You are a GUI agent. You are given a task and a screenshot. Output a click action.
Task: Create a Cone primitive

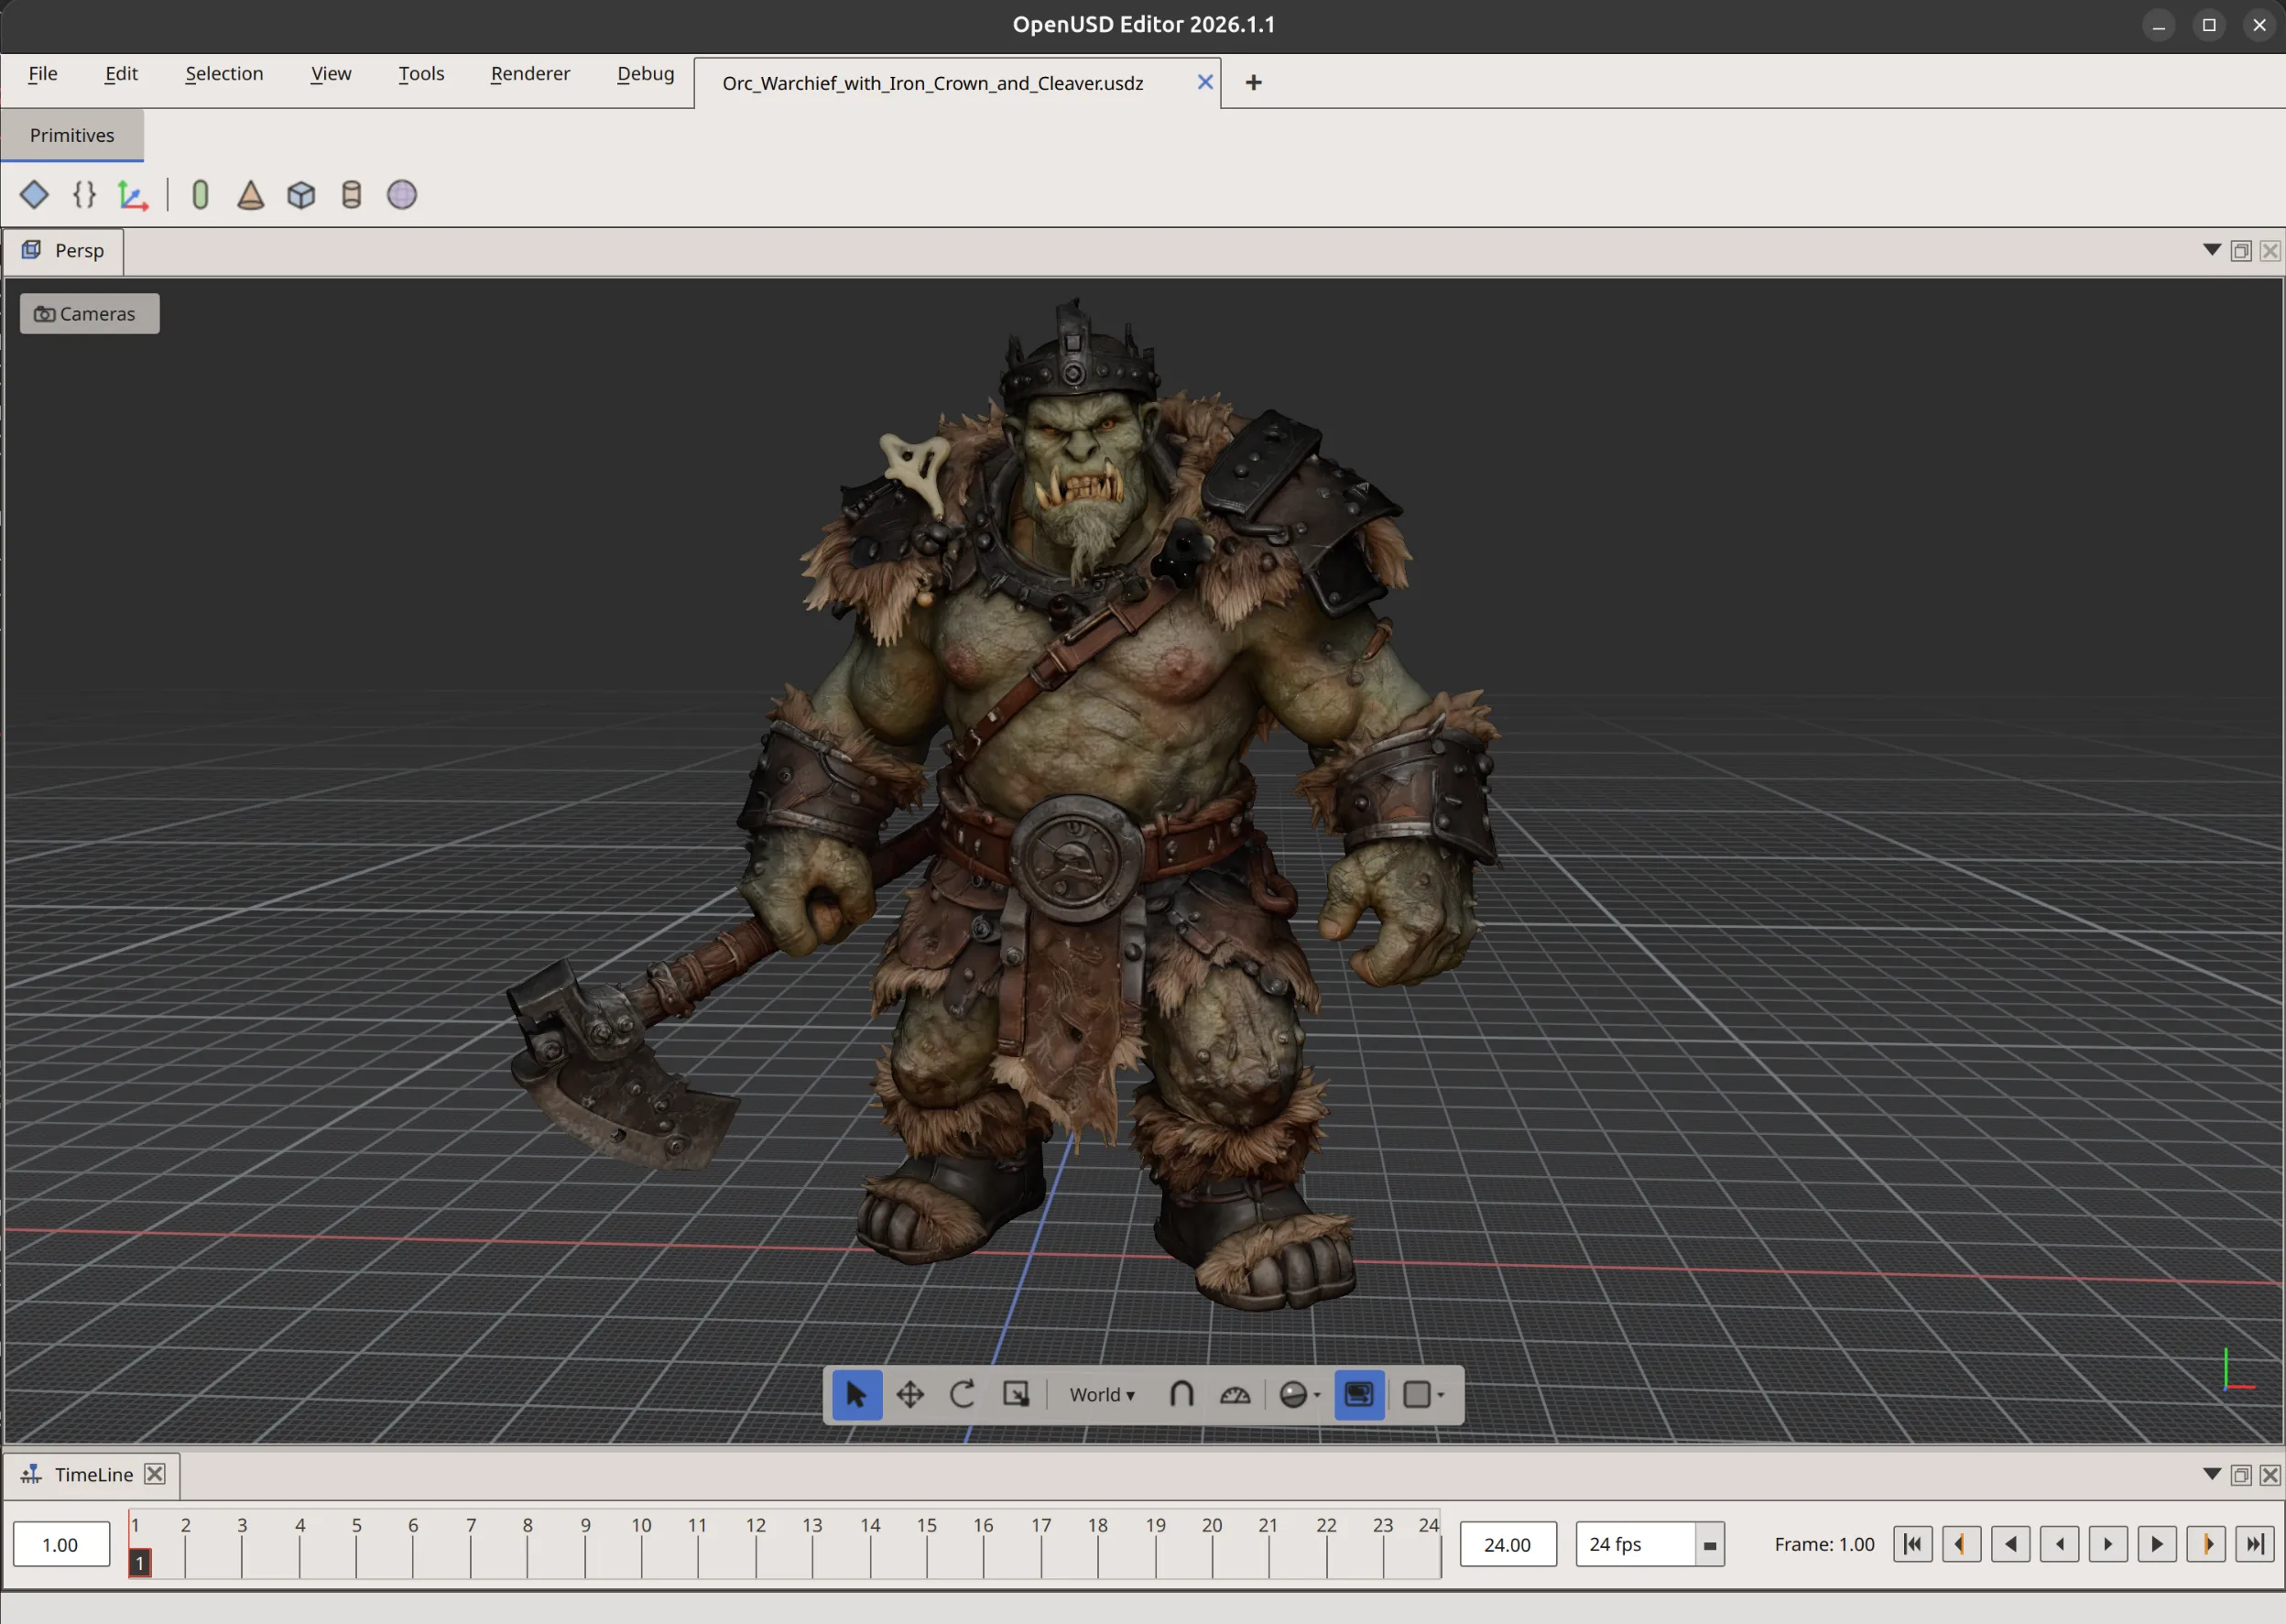pos(251,194)
